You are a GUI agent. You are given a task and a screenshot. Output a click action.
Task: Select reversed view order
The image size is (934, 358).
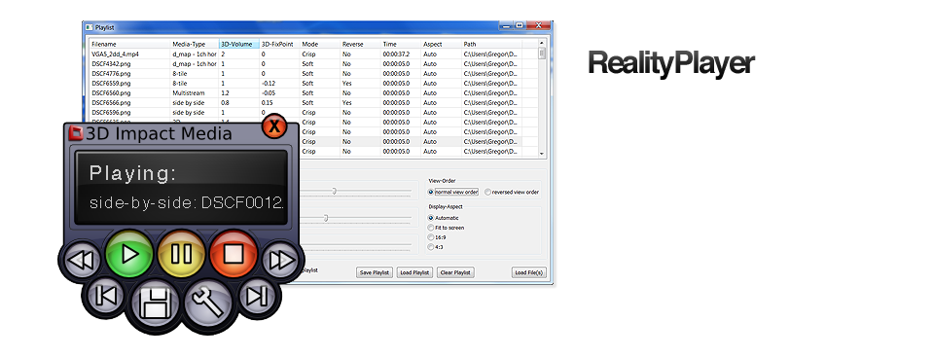click(513, 192)
